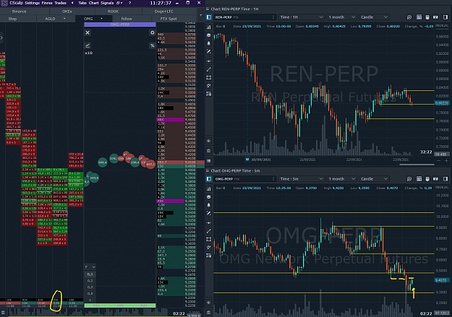Expand the AGLD tab dropdown arrow

pos(64,19)
